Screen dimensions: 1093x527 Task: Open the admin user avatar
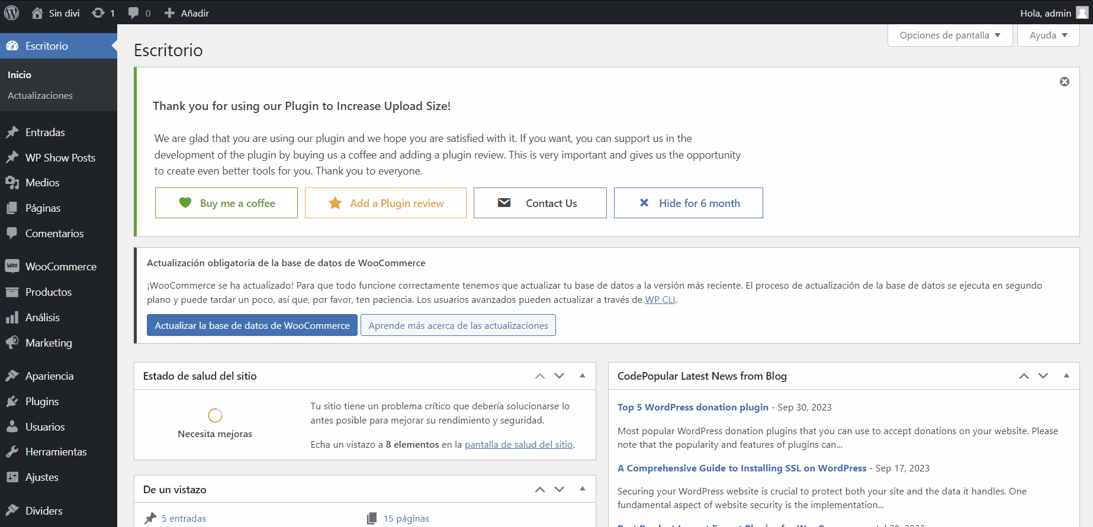(x=1082, y=12)
